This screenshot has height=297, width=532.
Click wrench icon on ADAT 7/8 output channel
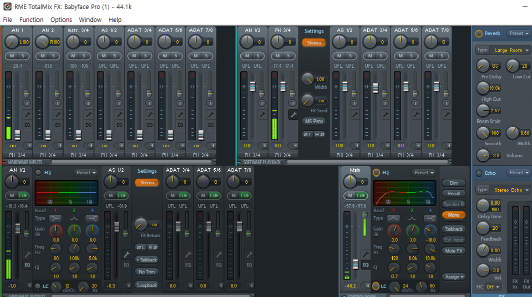(249, 254)
